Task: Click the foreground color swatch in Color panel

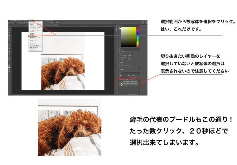Action: click(x=119, y=28)
